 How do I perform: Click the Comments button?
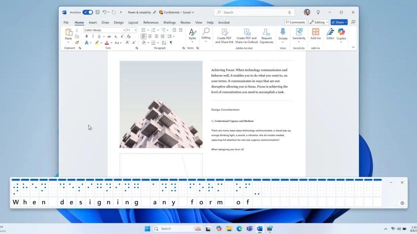point(295,22)
